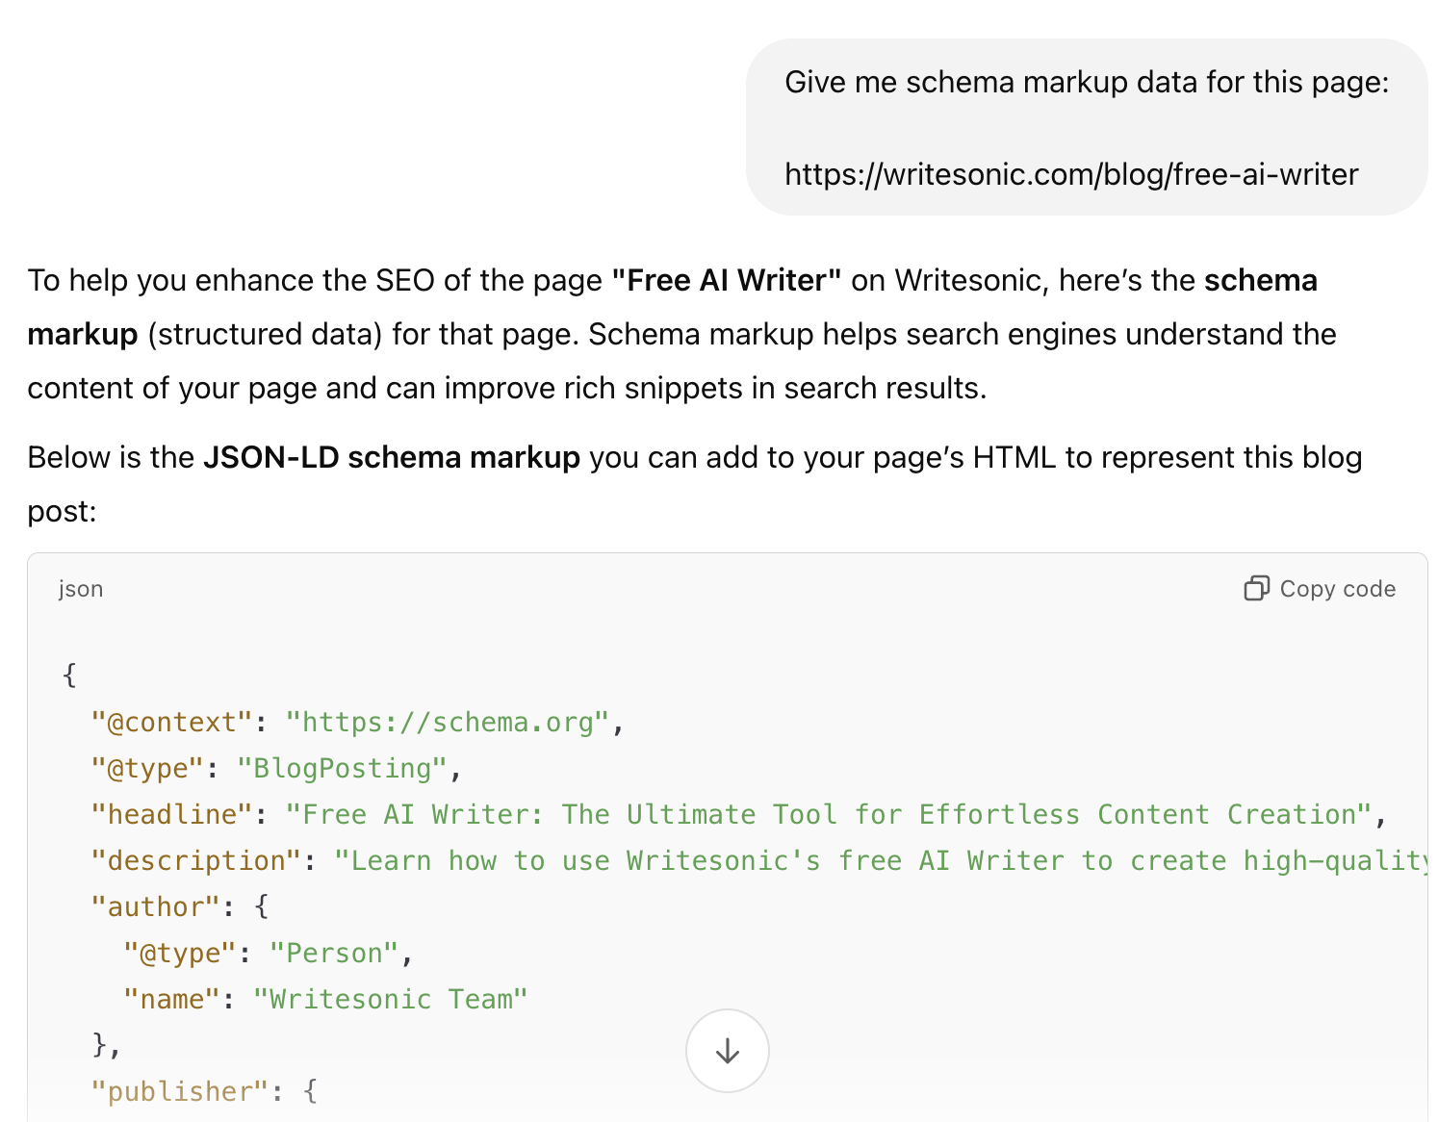
Task: Click the "https://schema.org" value
Action: tap(448, 722)
